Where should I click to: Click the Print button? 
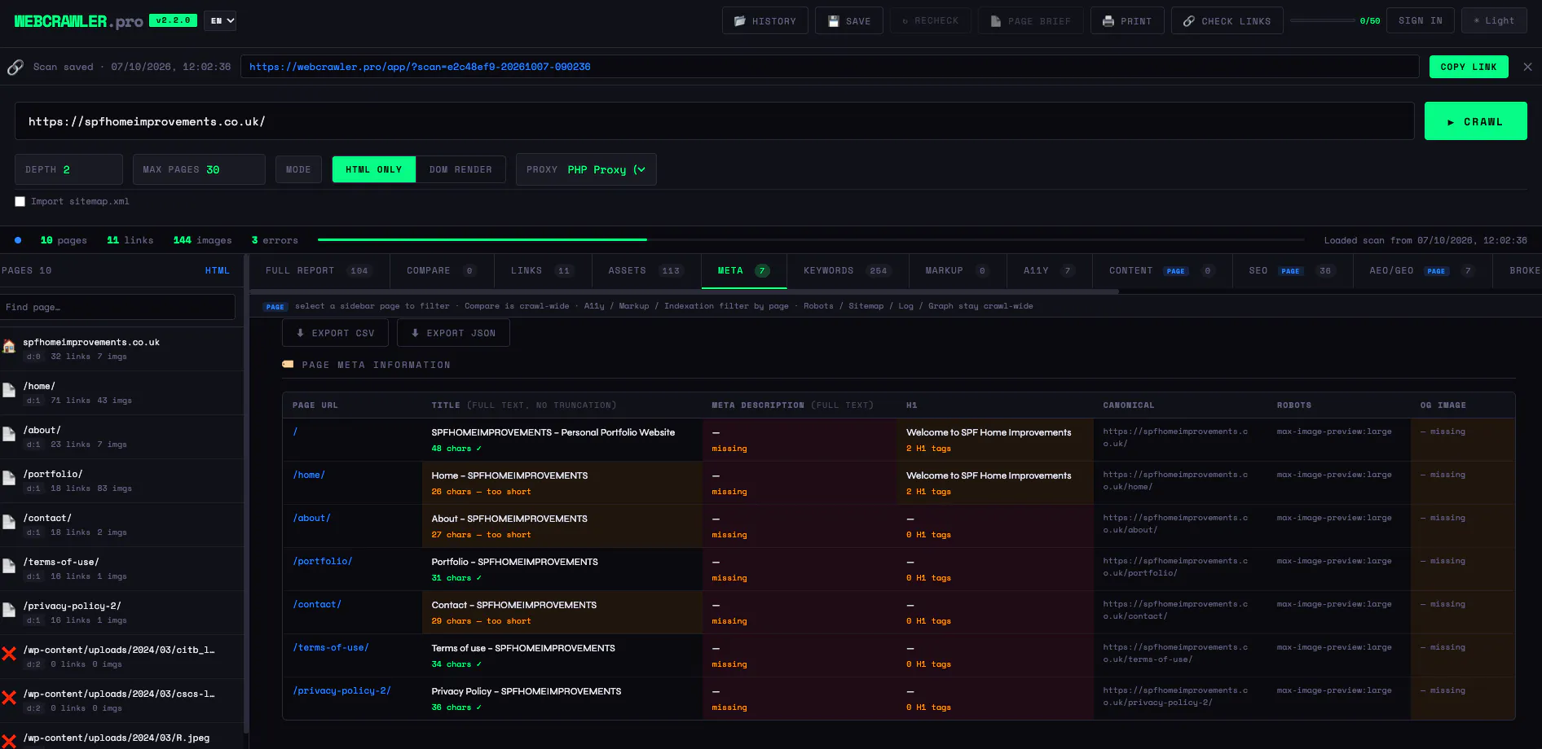click(1127, 20)
